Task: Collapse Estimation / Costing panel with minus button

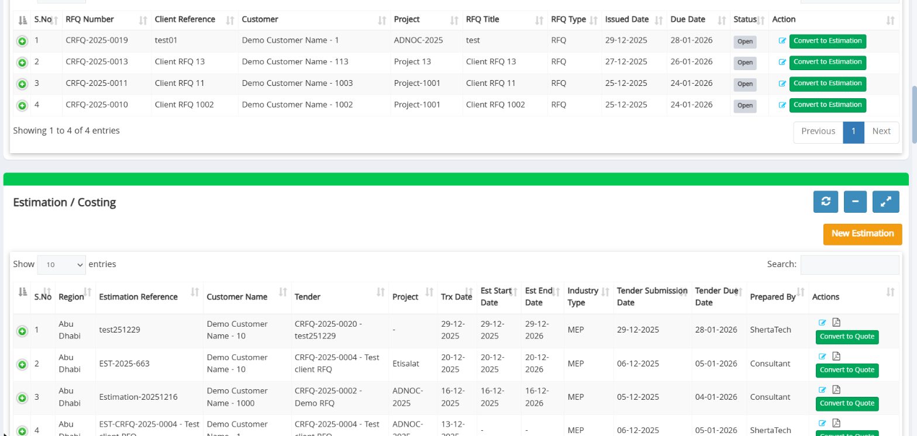Action: (856, 202)
